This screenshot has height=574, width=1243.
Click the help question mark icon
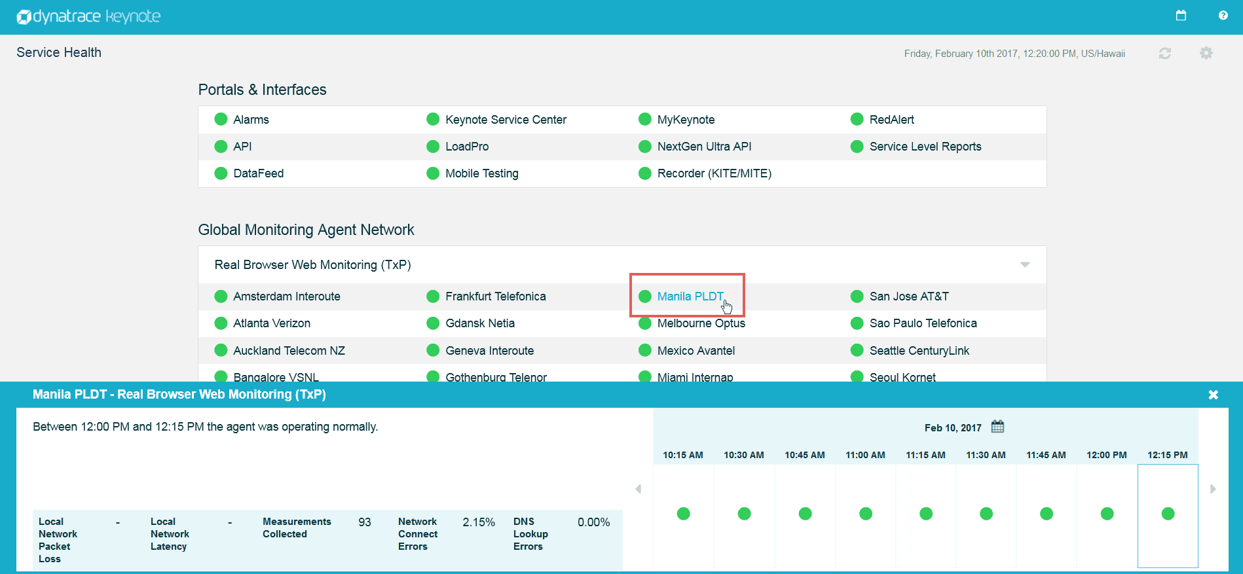pyautogui.click(x=1223, y=15)
